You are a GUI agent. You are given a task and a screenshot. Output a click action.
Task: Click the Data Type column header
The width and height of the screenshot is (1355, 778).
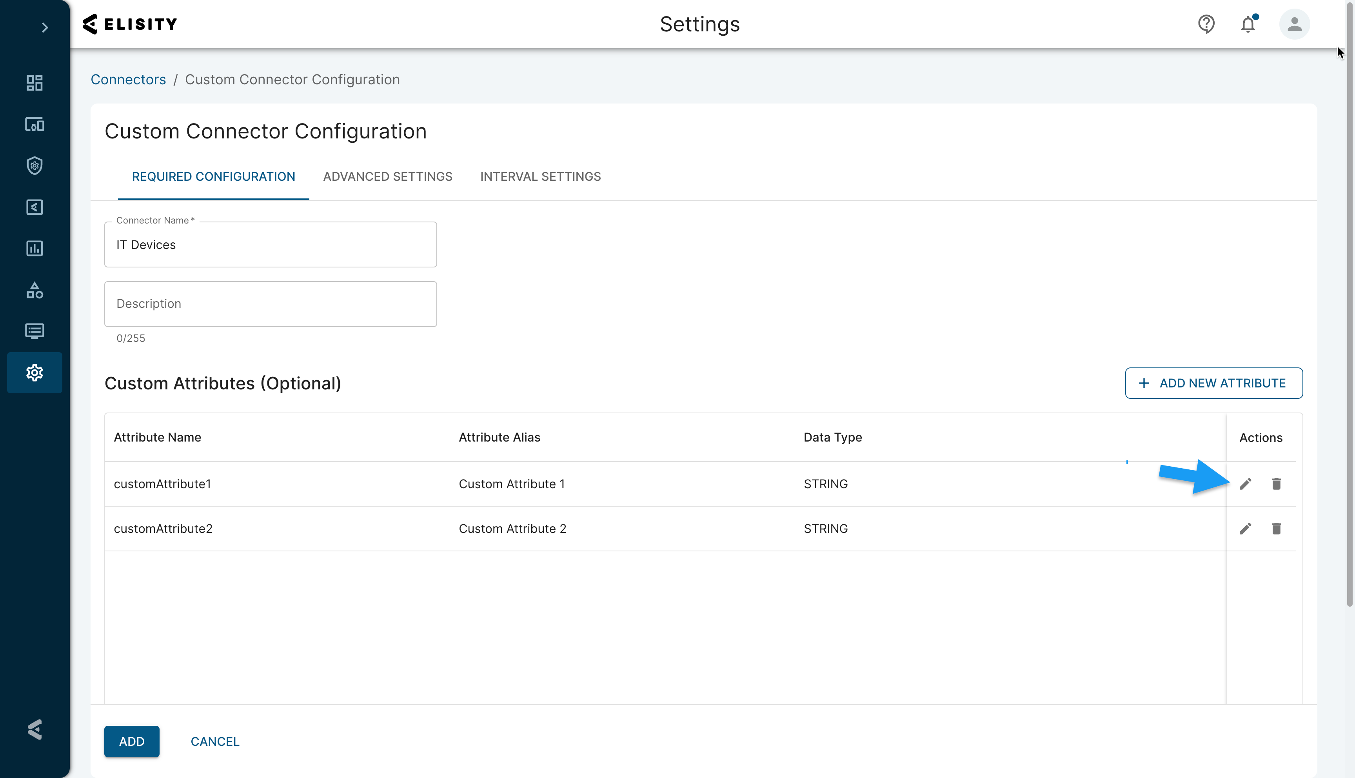click(x=833, y=437)
